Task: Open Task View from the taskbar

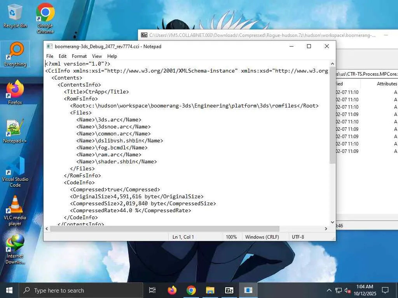Action: coord(152,290)
